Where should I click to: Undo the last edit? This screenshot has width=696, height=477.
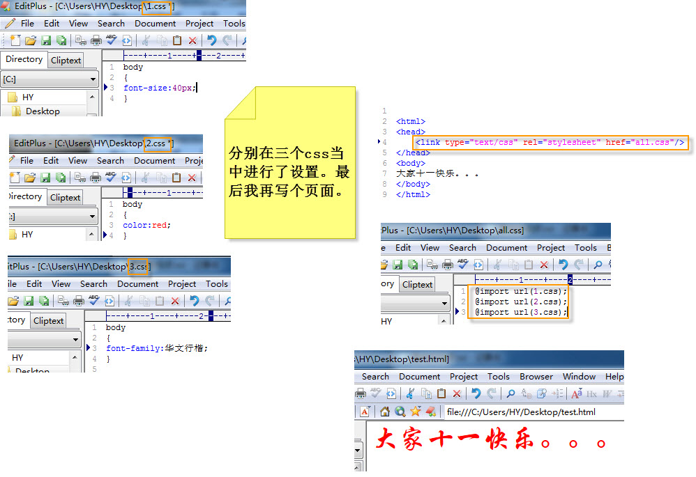(x=213, y=40)
